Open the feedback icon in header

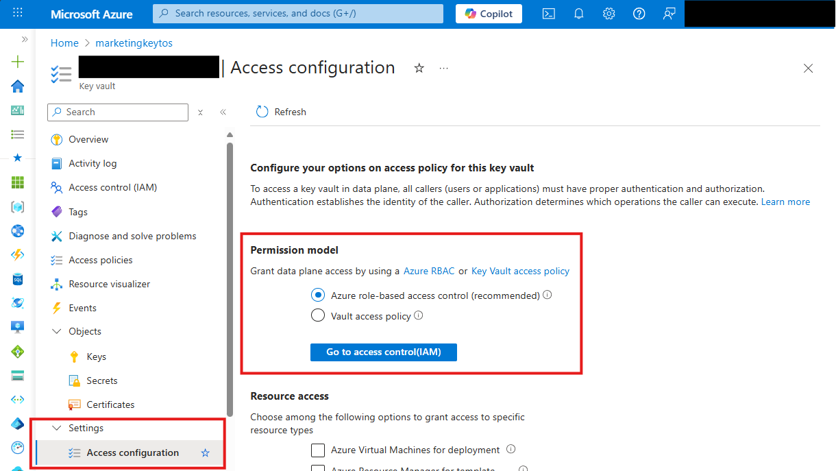(x=669, y=14)
